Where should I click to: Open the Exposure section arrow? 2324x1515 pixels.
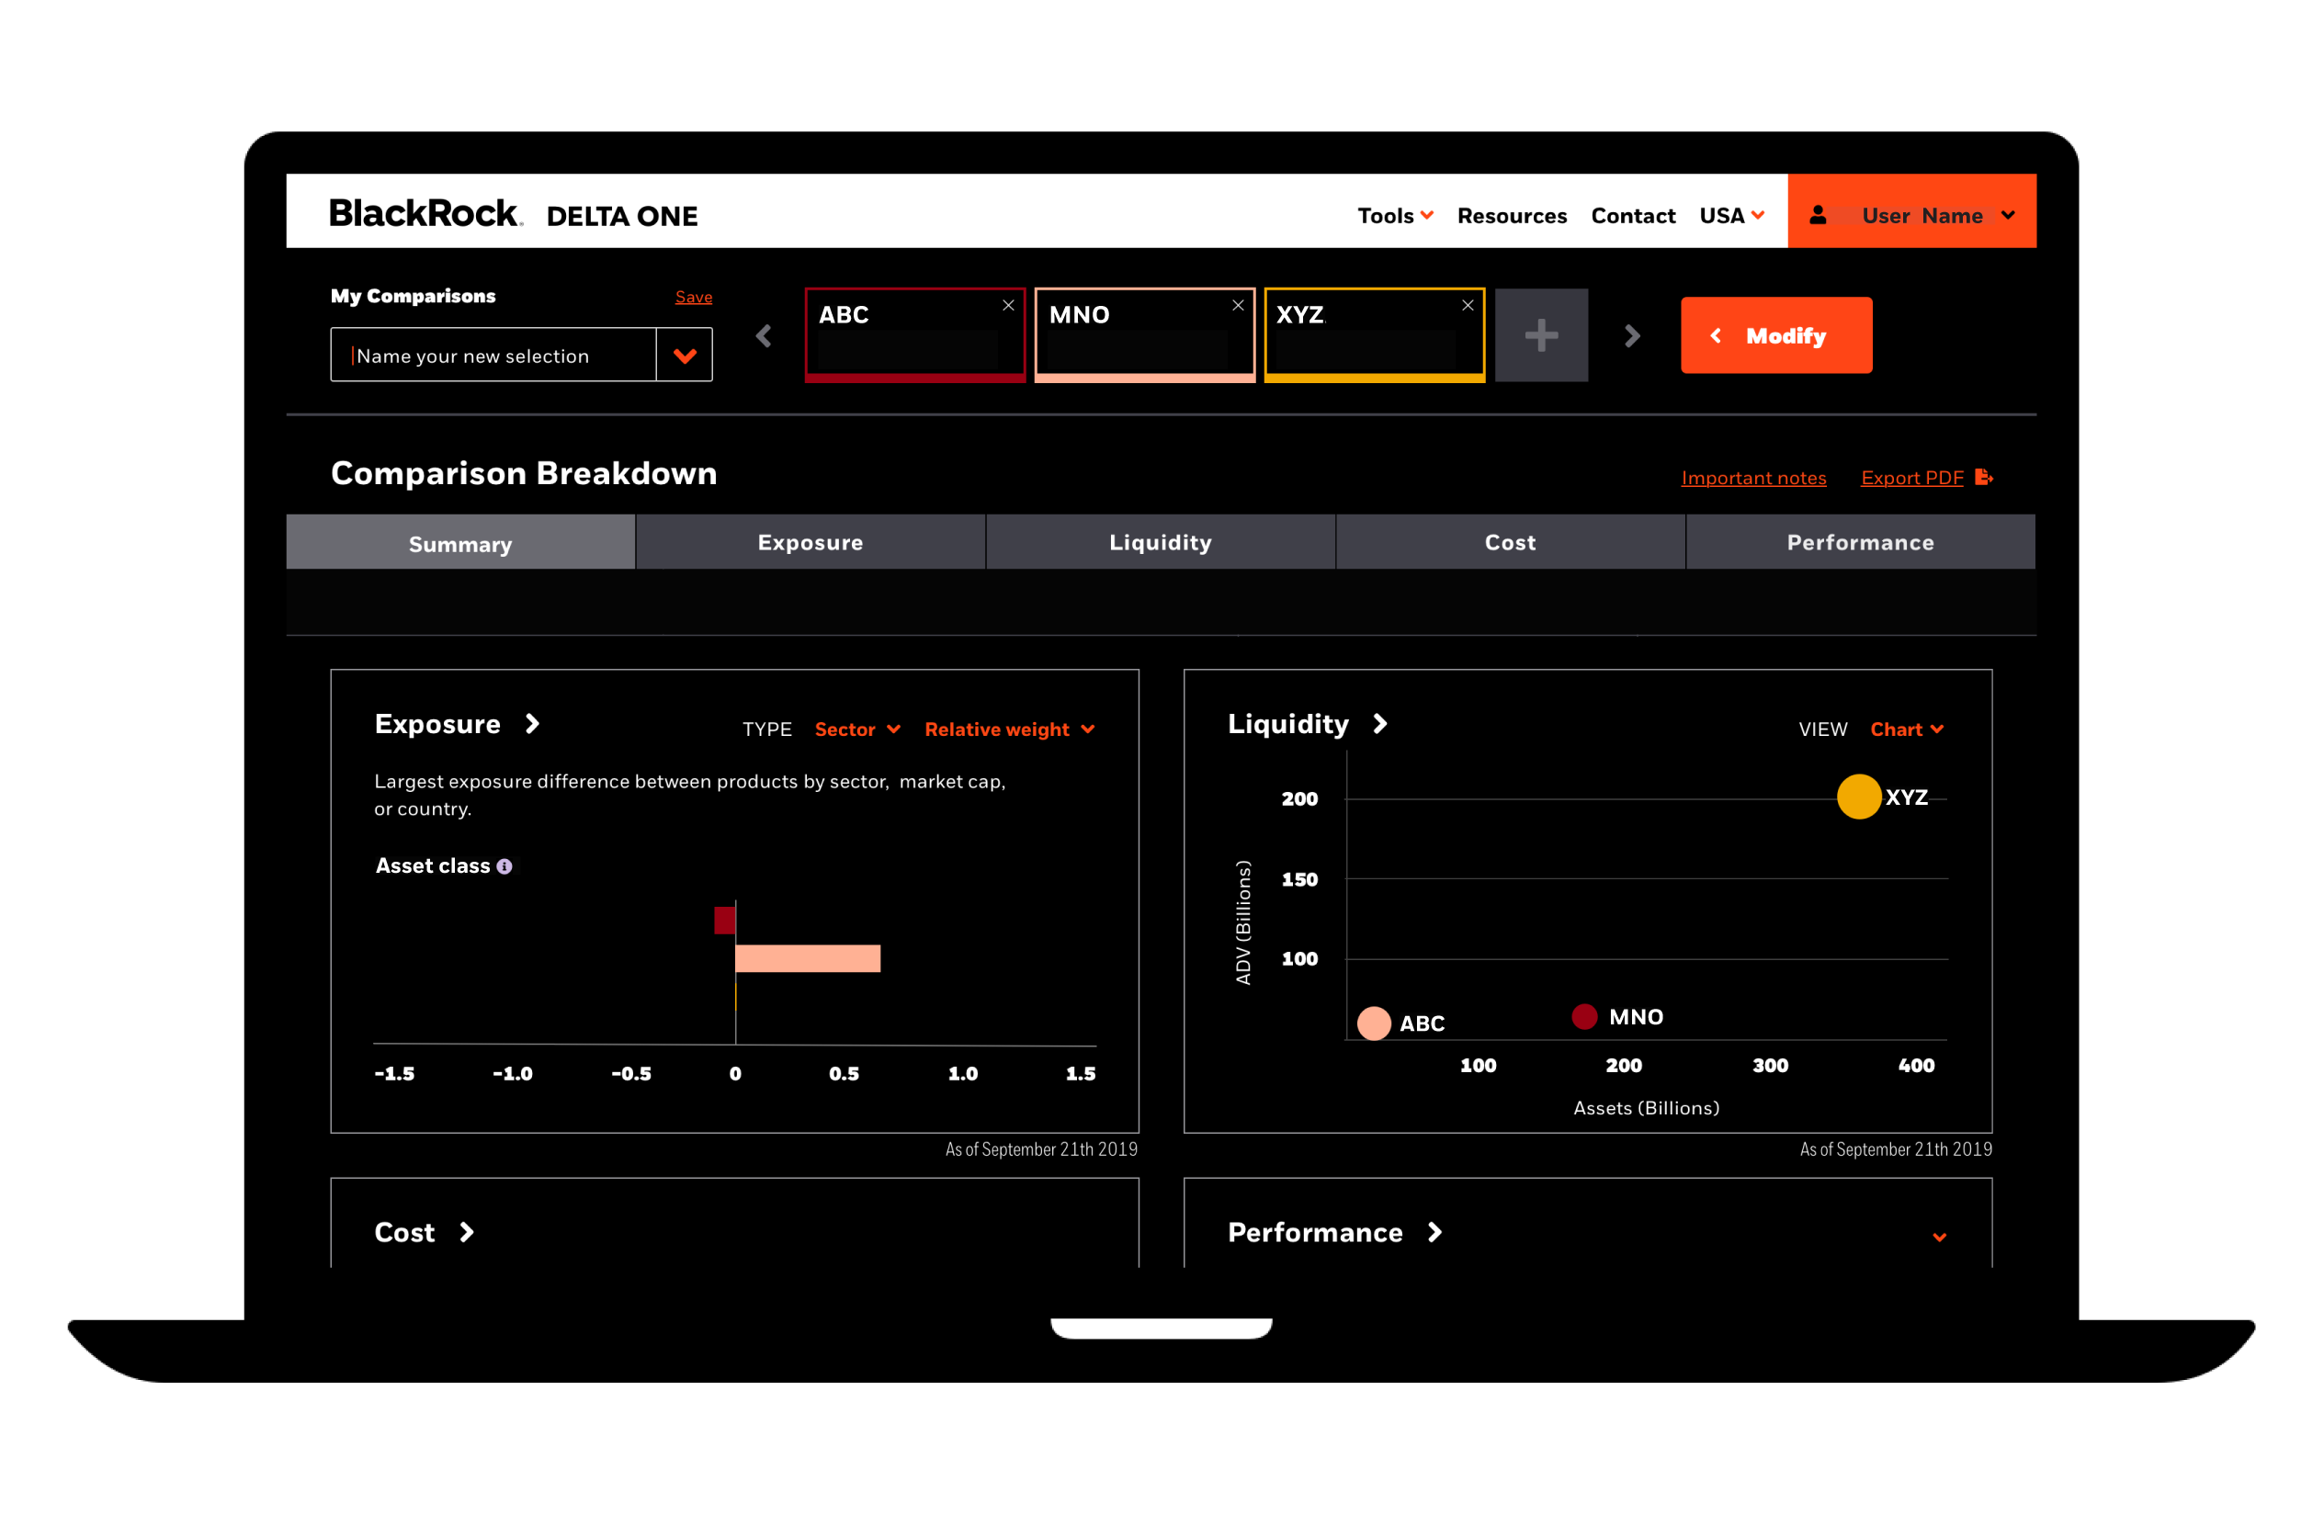pyautogui.click(x=532, y=723)
